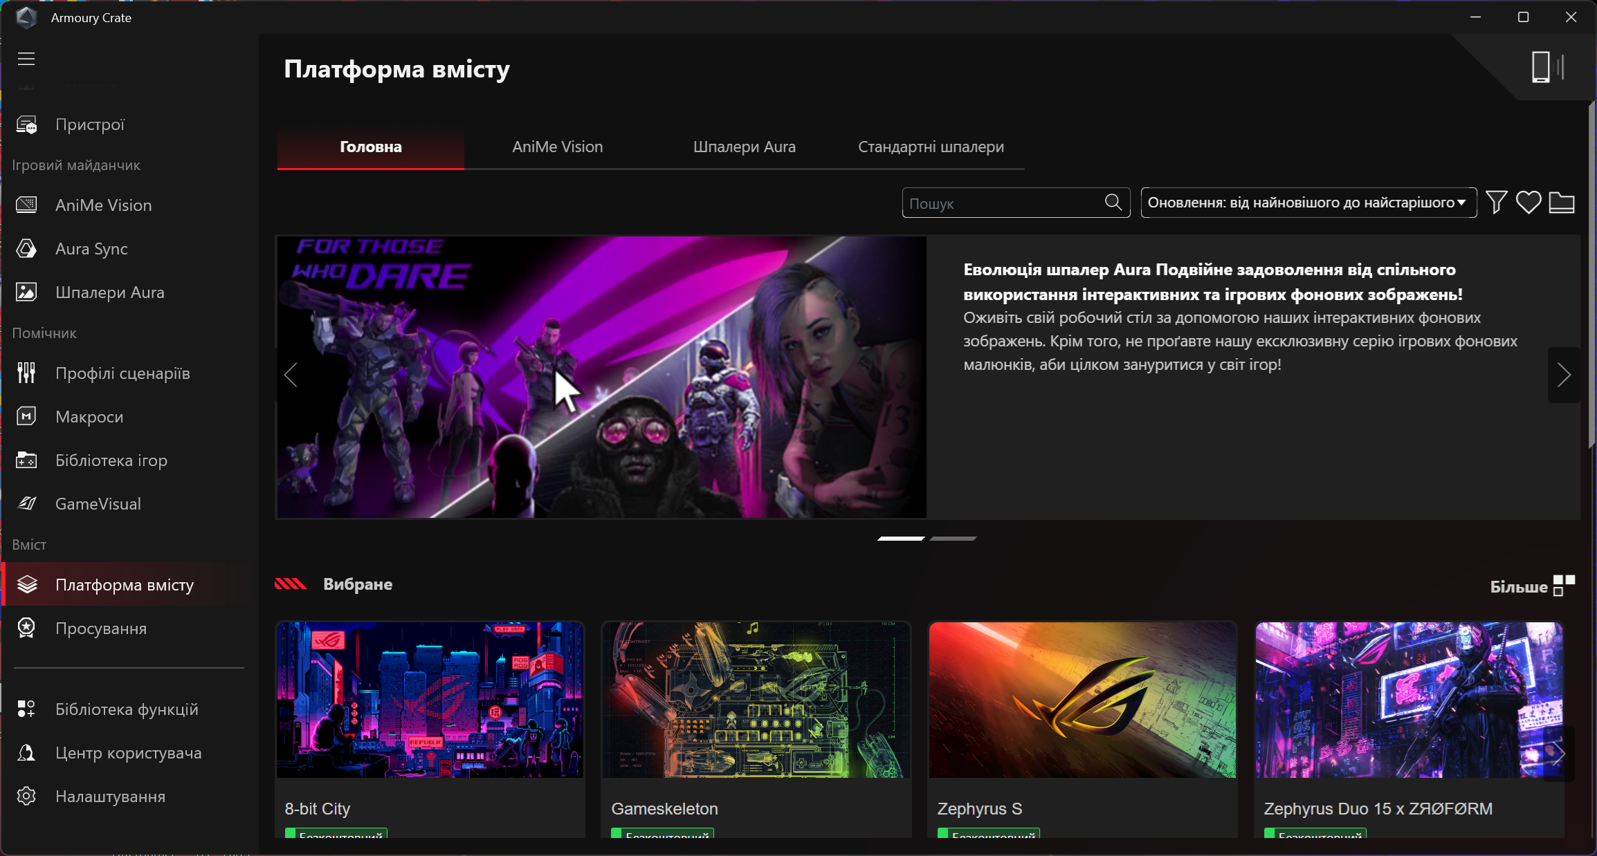The height and width of the screenshot is (856, 1597).
Task: Click the vertical scrollbar on right edge
Action: 1592,277
